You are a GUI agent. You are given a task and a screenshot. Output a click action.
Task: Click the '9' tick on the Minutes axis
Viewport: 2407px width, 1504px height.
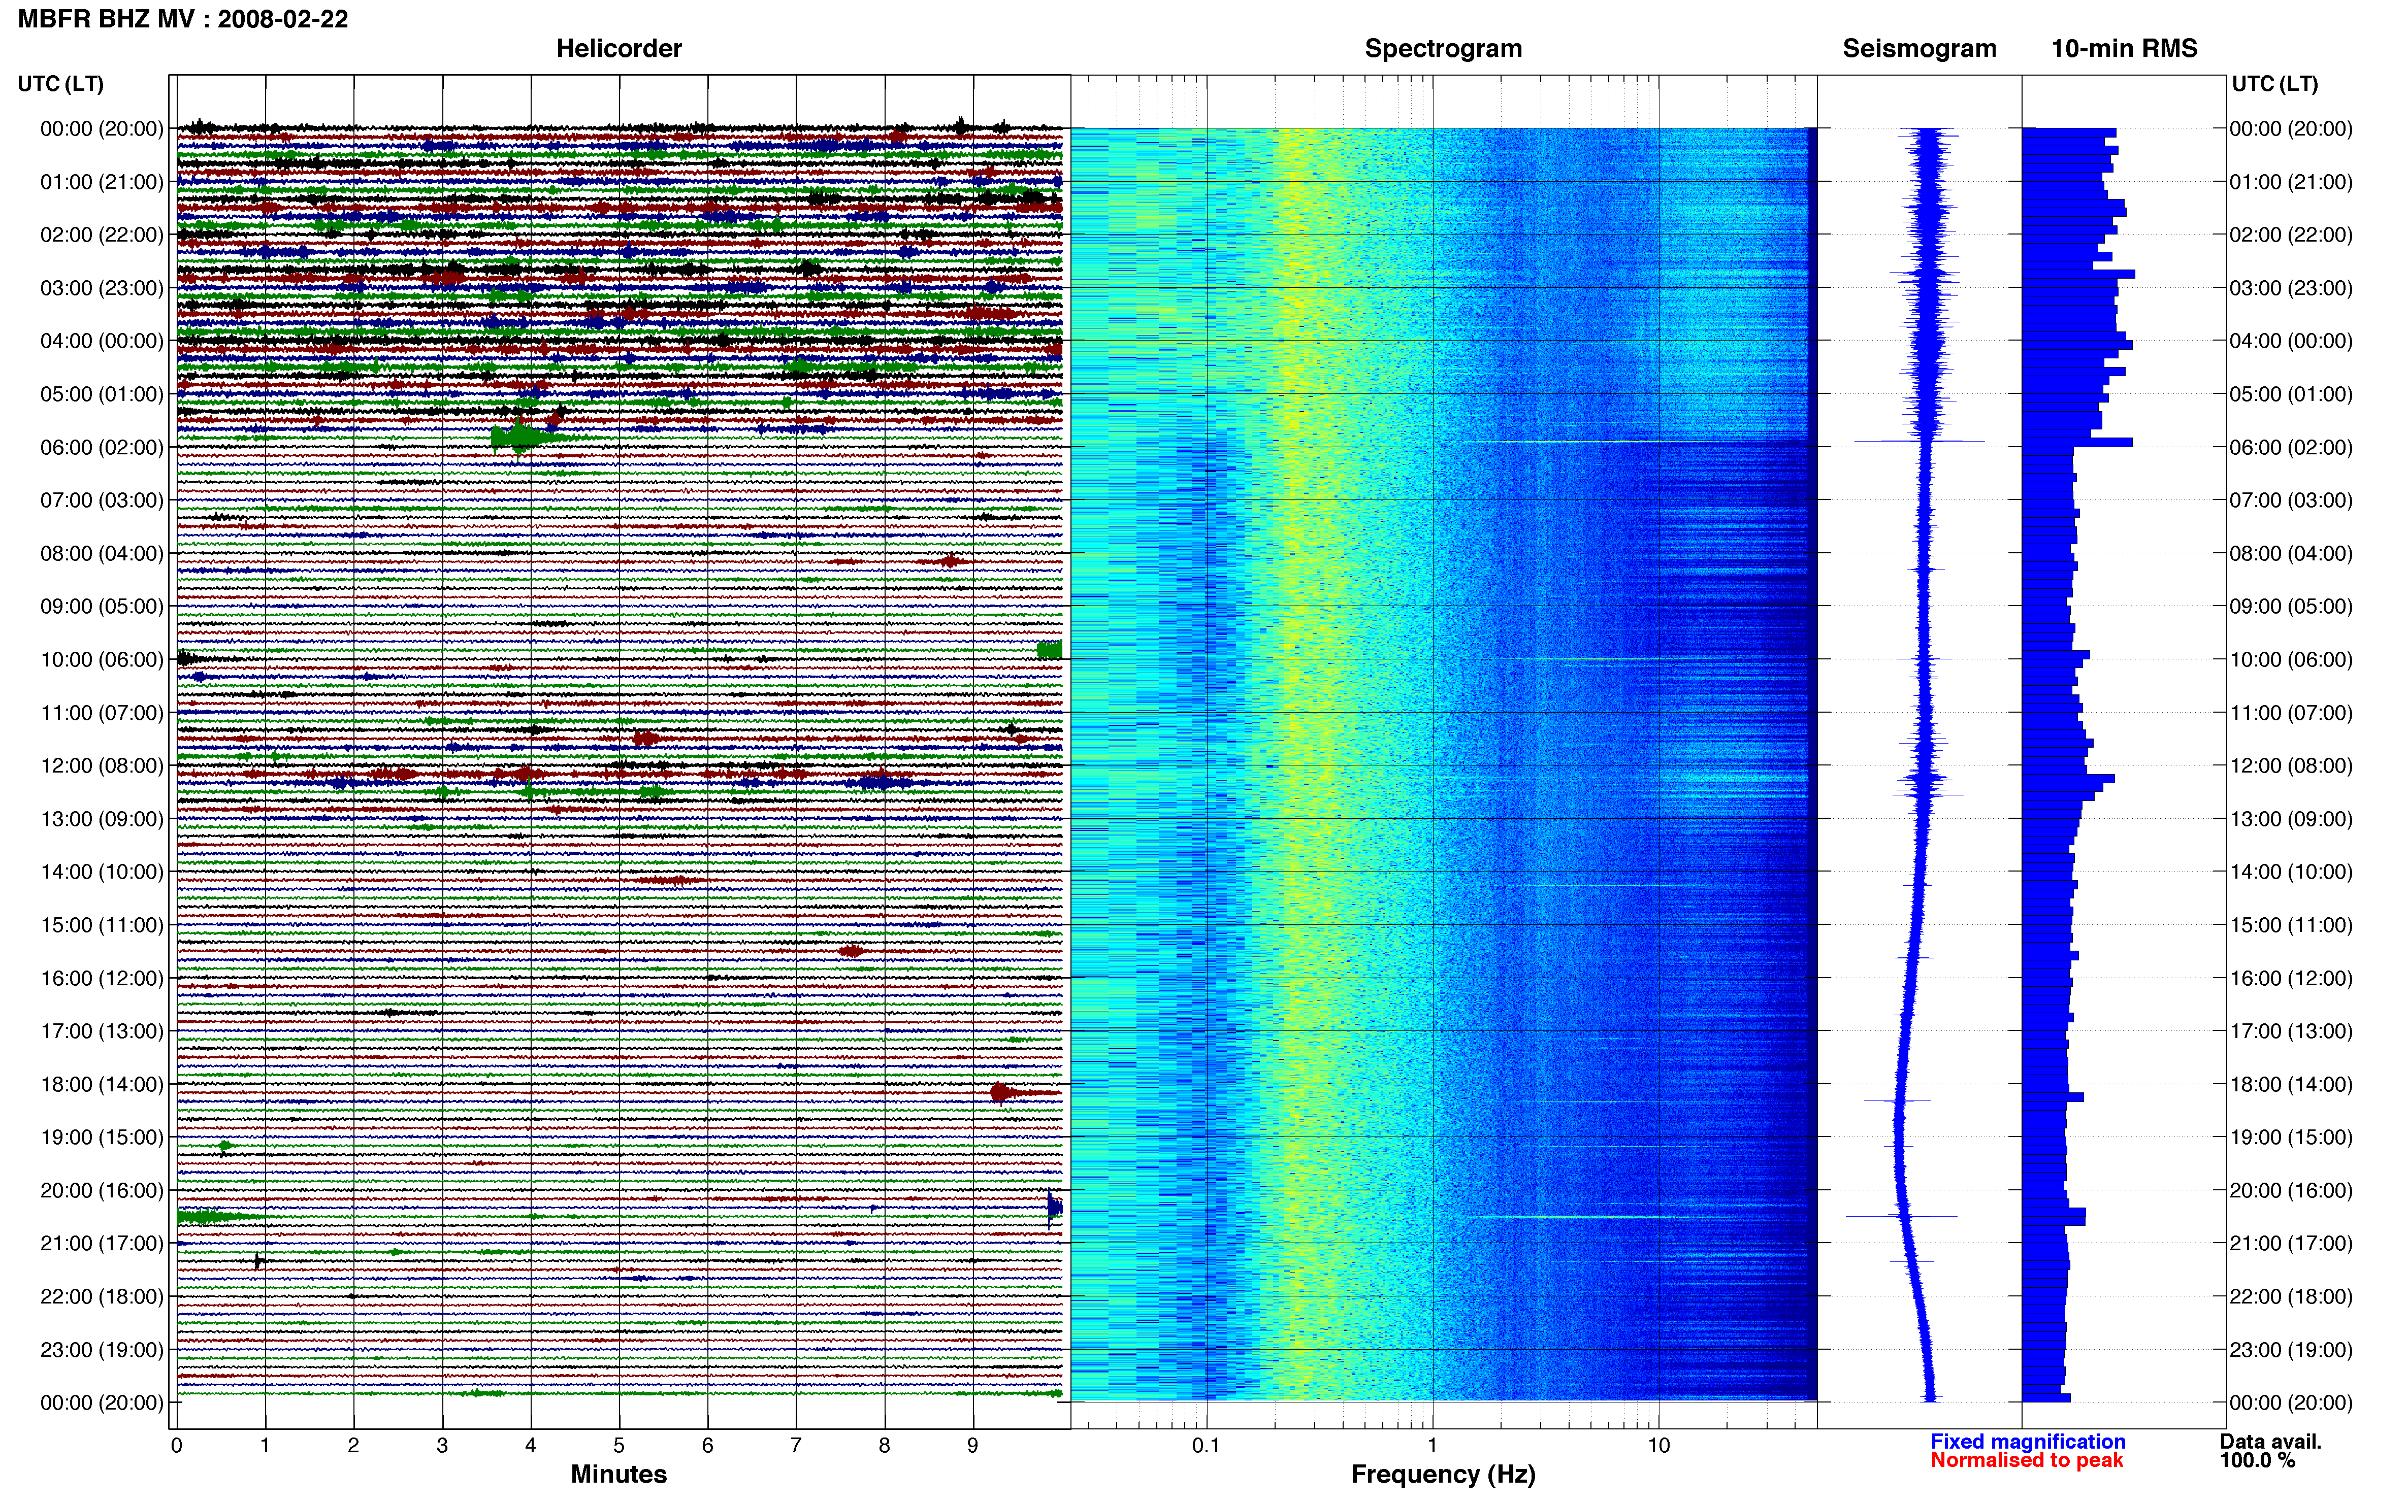[x=973, y=1445]
